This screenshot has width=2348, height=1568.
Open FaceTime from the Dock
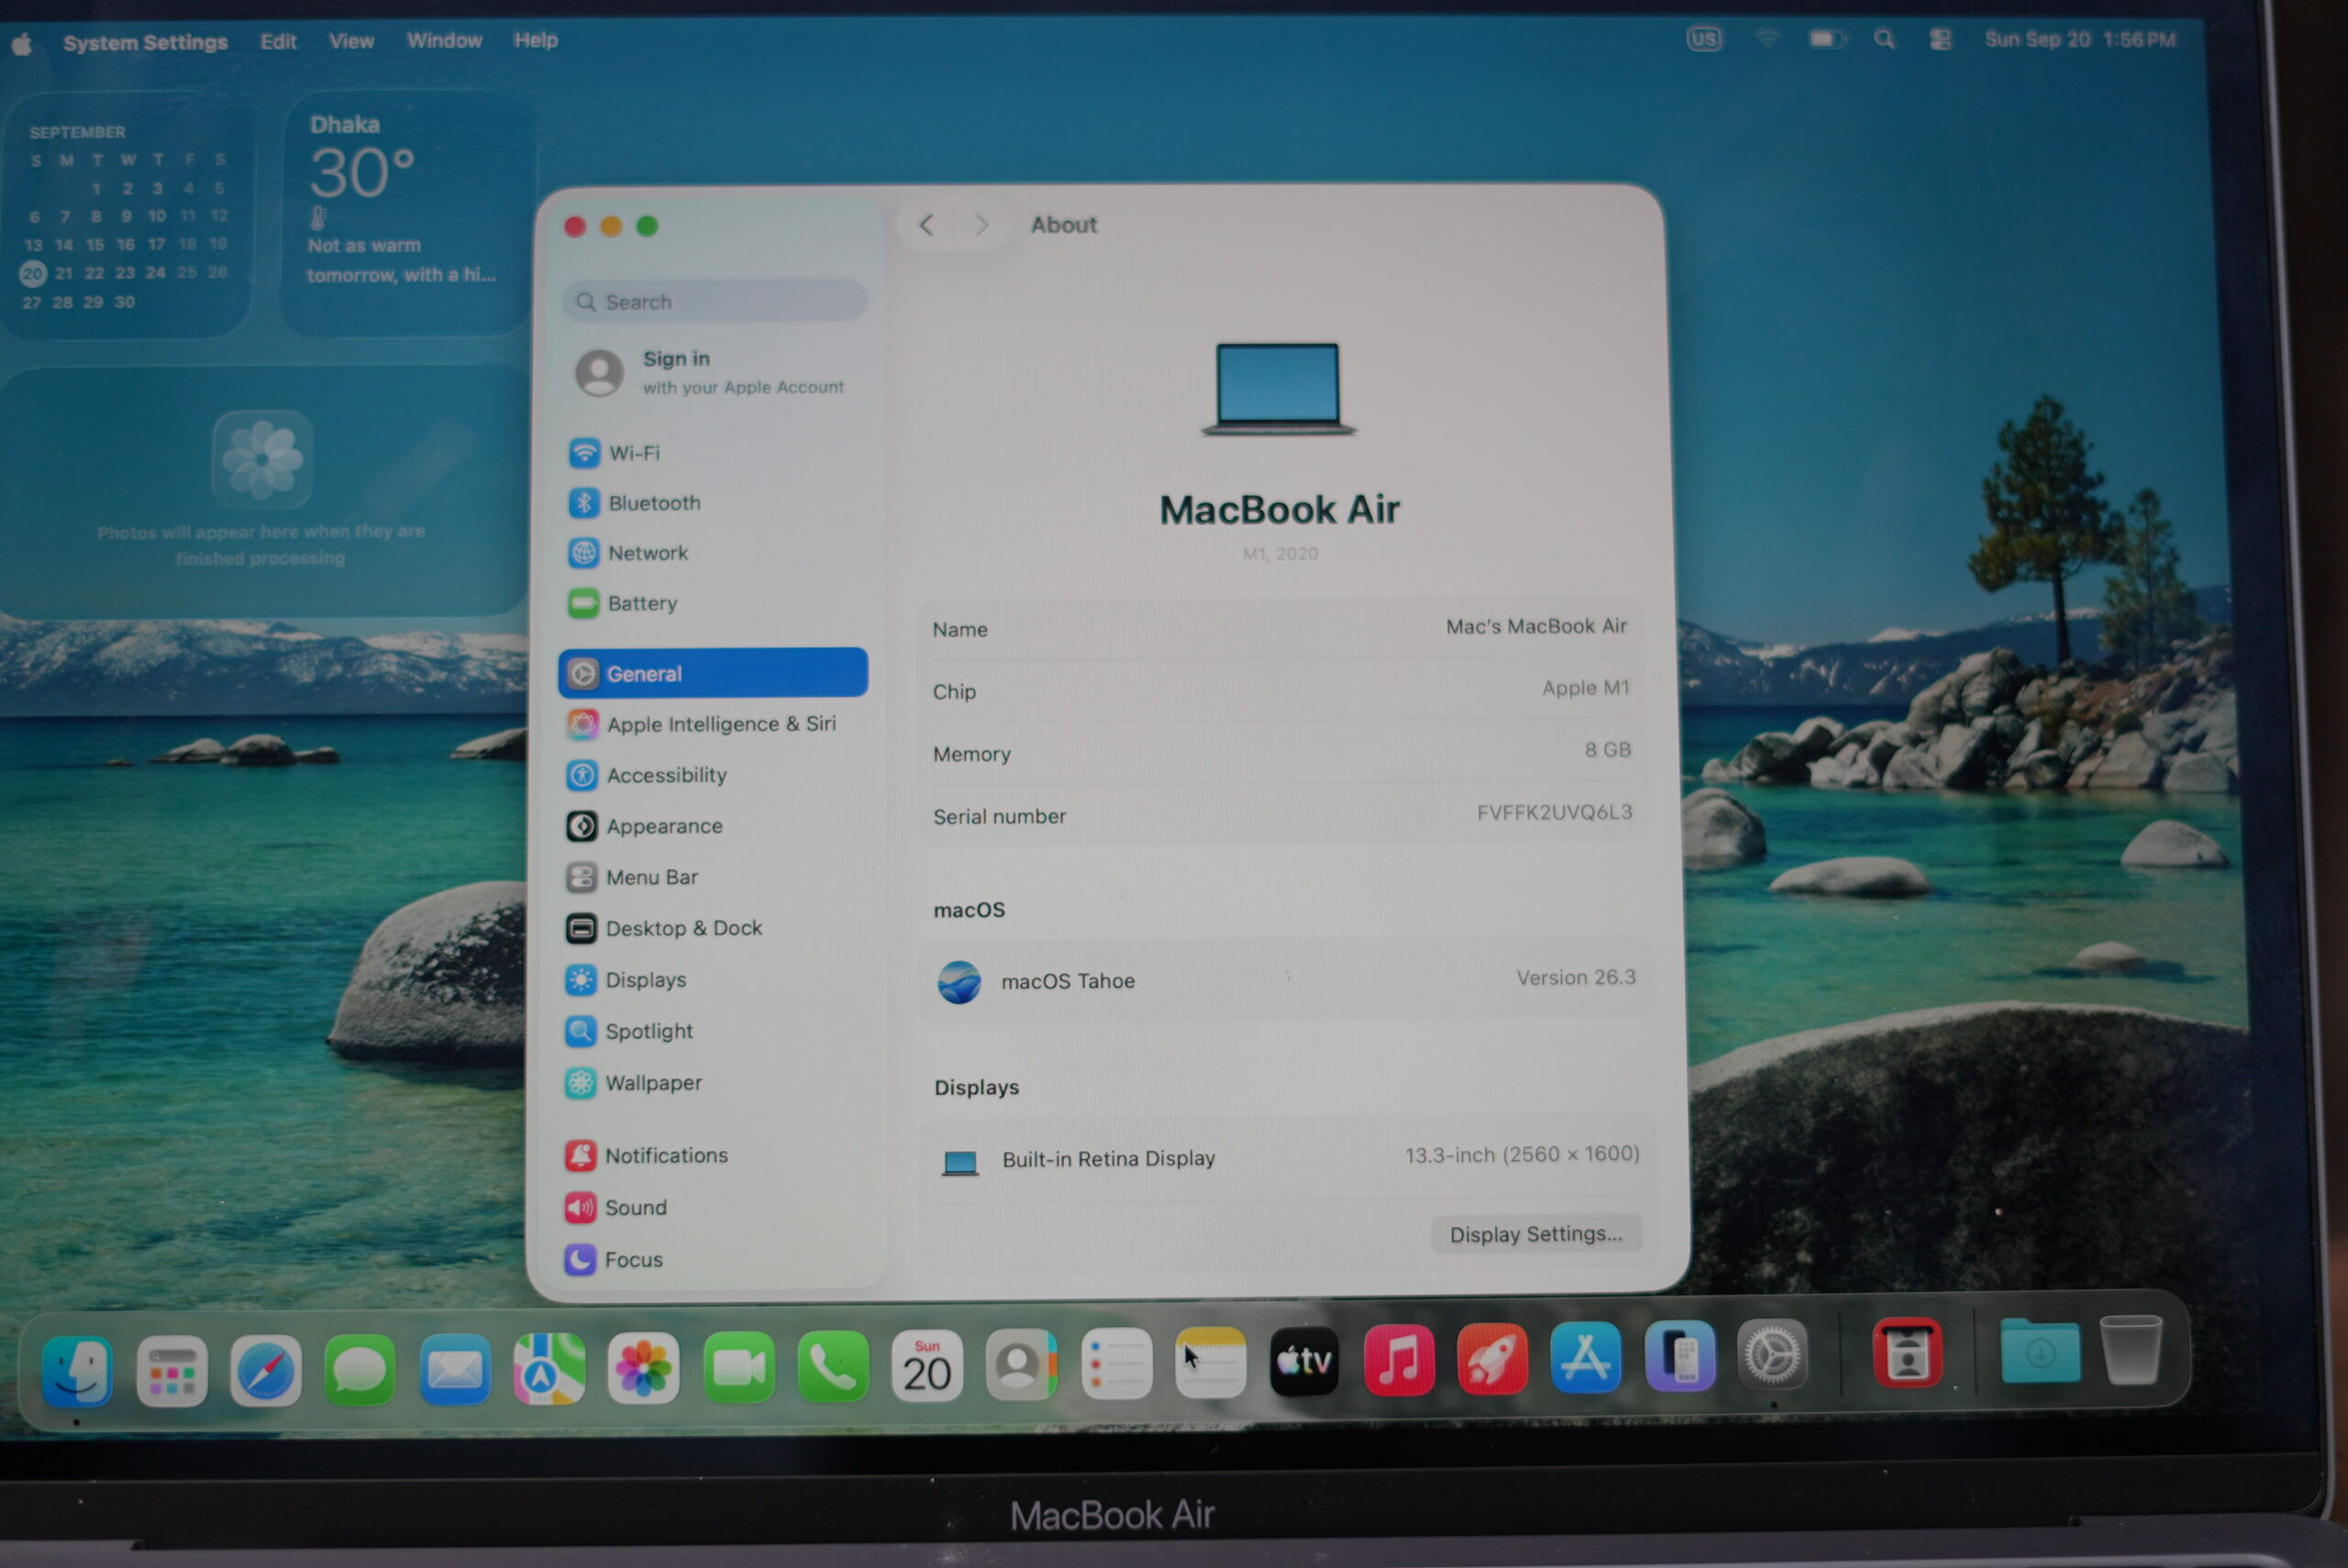tap(739, 1367)
